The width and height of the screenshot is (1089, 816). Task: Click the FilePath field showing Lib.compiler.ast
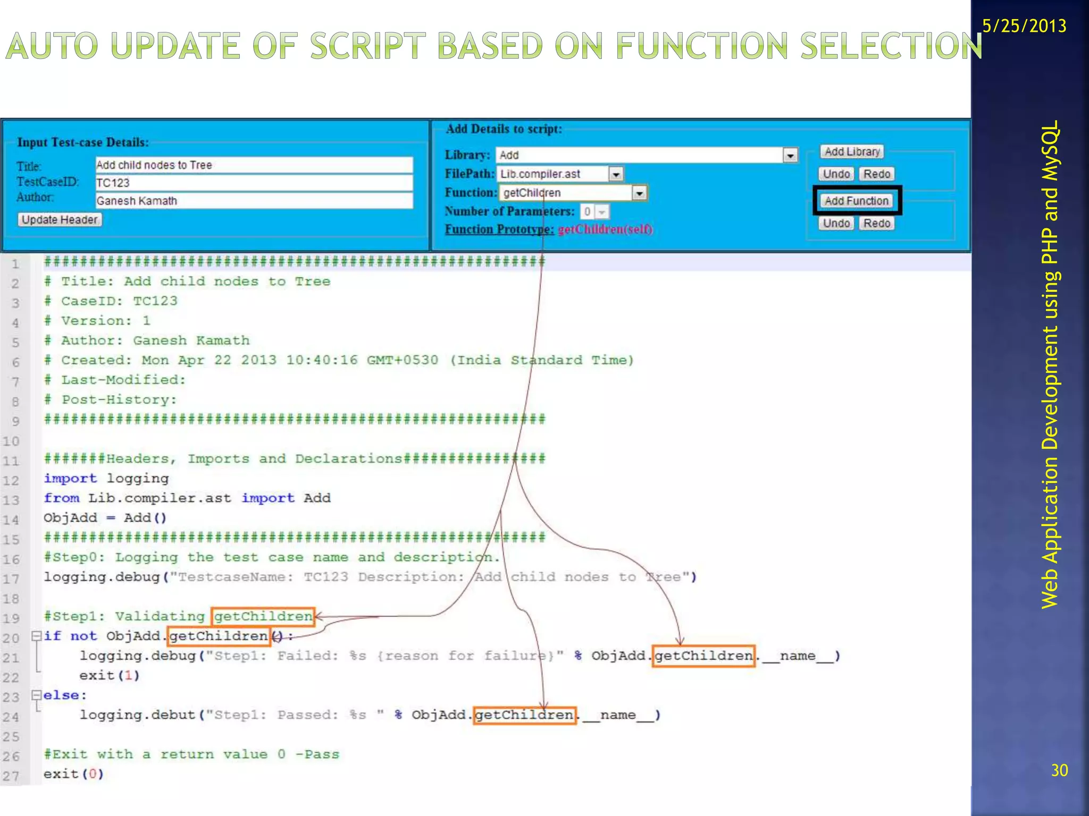pyautogui.click(x=560, y=174)
